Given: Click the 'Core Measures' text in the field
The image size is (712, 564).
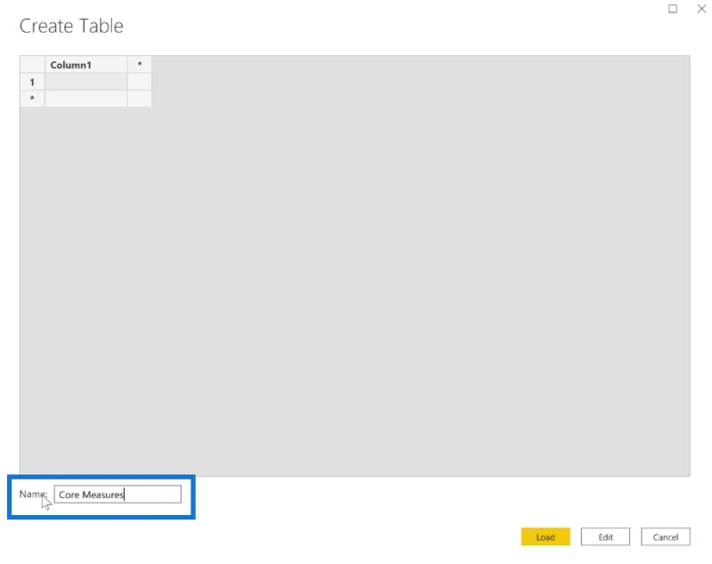Looking at the screenshot, I should click(91, 495).
